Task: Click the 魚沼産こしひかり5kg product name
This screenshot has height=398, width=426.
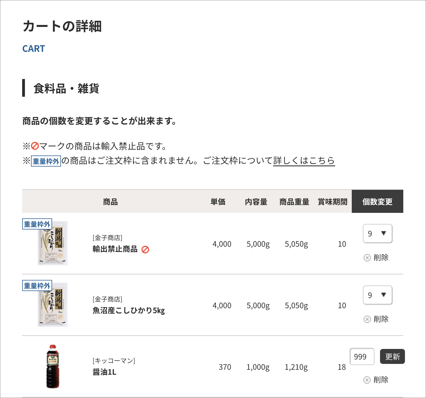Action: click(129, 311)
